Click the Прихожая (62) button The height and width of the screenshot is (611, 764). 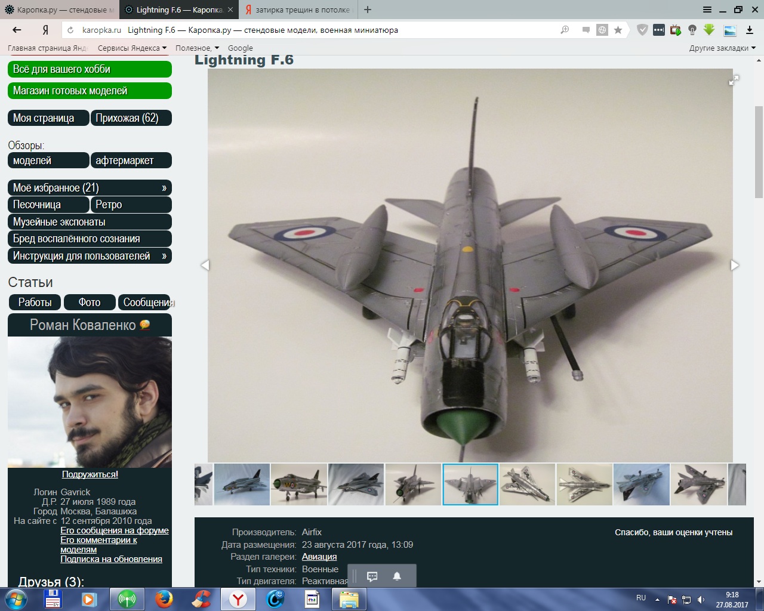click(x=131, y=118)
